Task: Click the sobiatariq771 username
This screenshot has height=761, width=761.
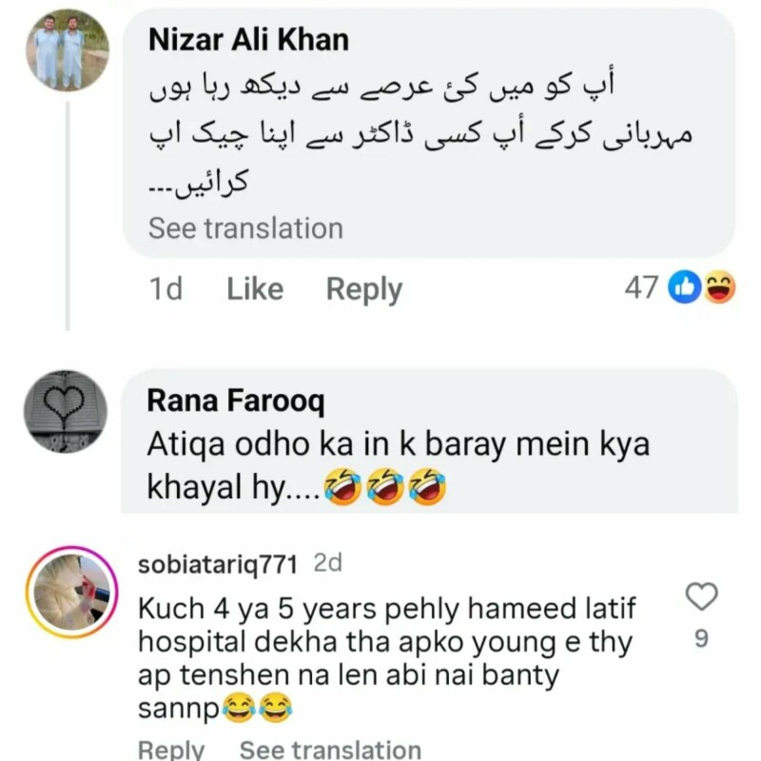Action: (219, 564)
